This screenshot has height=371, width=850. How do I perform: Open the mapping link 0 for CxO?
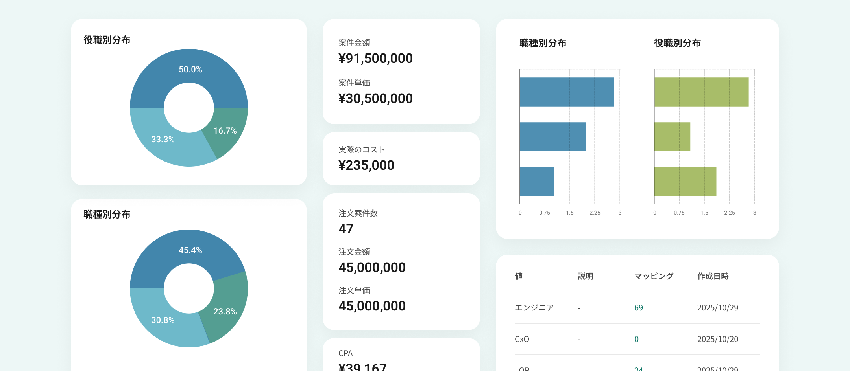[636, 339]
